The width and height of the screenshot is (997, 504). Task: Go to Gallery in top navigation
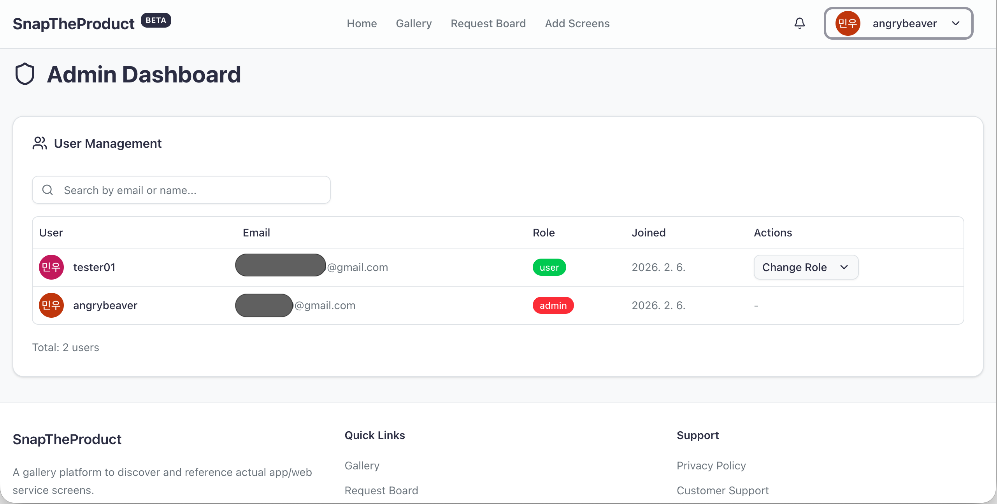coord(414,23)
